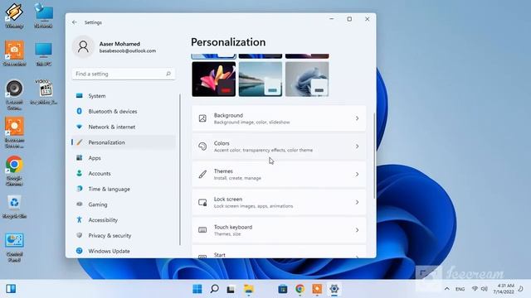Click the Lock screen icon
Screen dimensions: 531x298
pos(202,202)
